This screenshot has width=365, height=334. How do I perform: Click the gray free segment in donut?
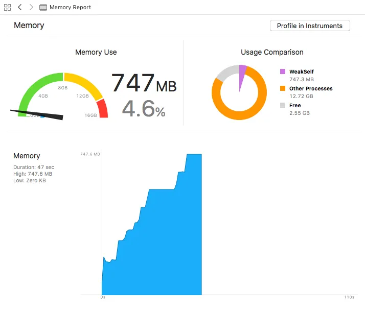click(x=226, y=73)
